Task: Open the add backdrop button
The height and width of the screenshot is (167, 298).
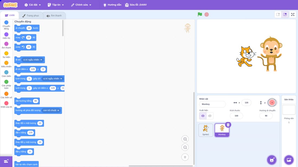Action: click(x=289, y=160)
